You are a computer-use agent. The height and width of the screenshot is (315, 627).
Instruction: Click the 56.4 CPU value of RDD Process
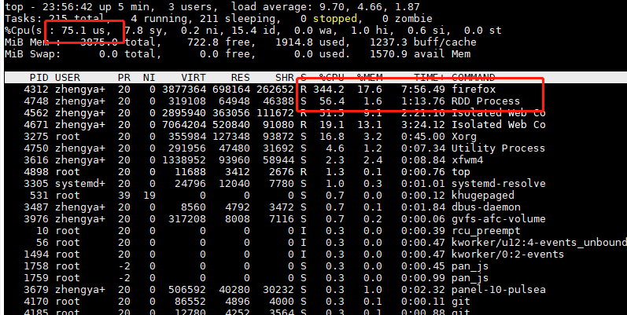(332, 101)
